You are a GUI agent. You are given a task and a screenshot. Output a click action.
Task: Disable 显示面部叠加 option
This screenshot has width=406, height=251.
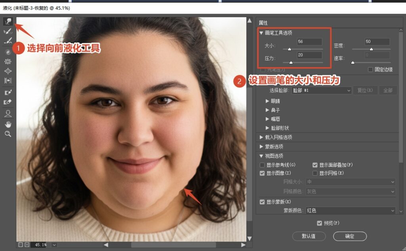(316, 164)
